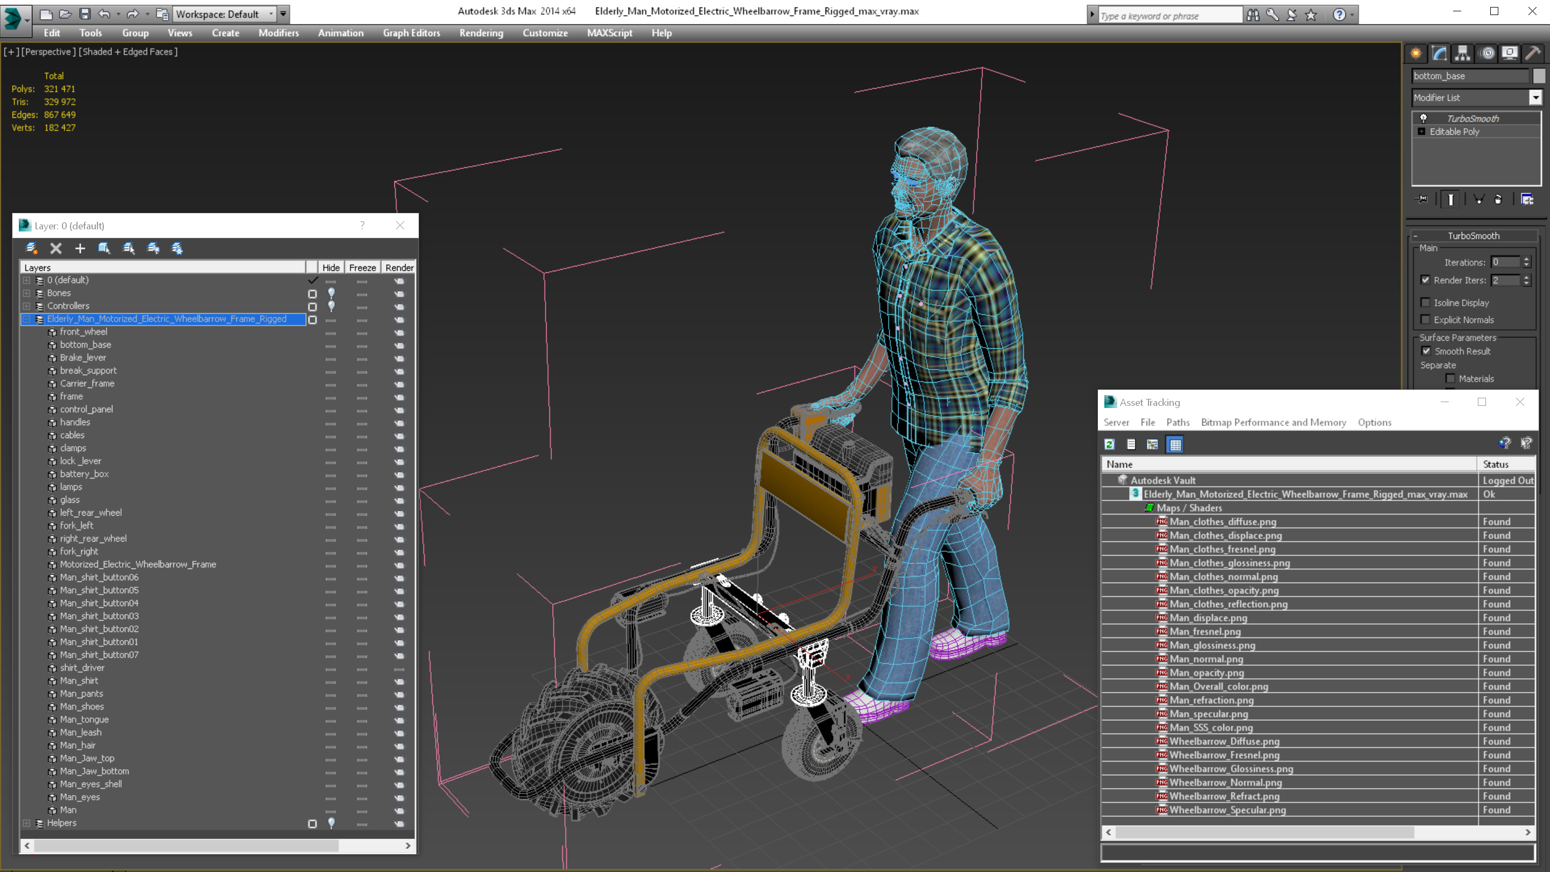The width and height of the screenshot is (1550, 872).
Task: Open the Modify command panel tab
Action: (1439, 54)
